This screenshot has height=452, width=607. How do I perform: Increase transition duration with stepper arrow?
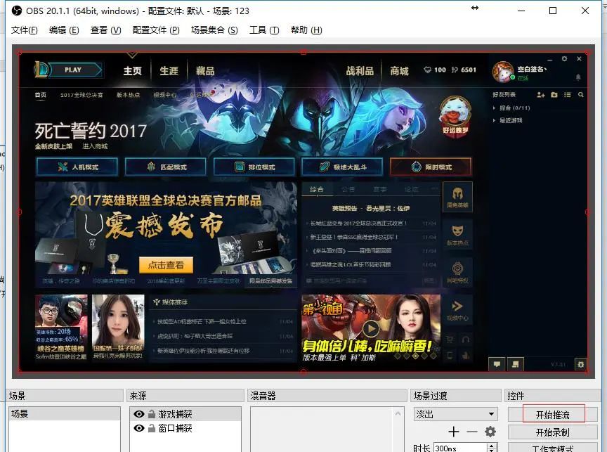[x=492, y=446]
